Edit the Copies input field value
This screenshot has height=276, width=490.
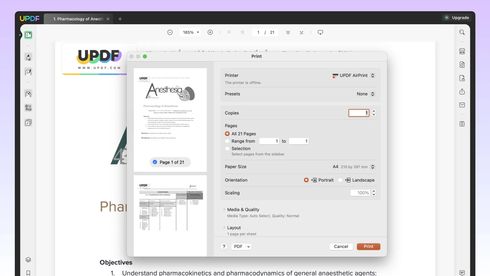[358, 113]
